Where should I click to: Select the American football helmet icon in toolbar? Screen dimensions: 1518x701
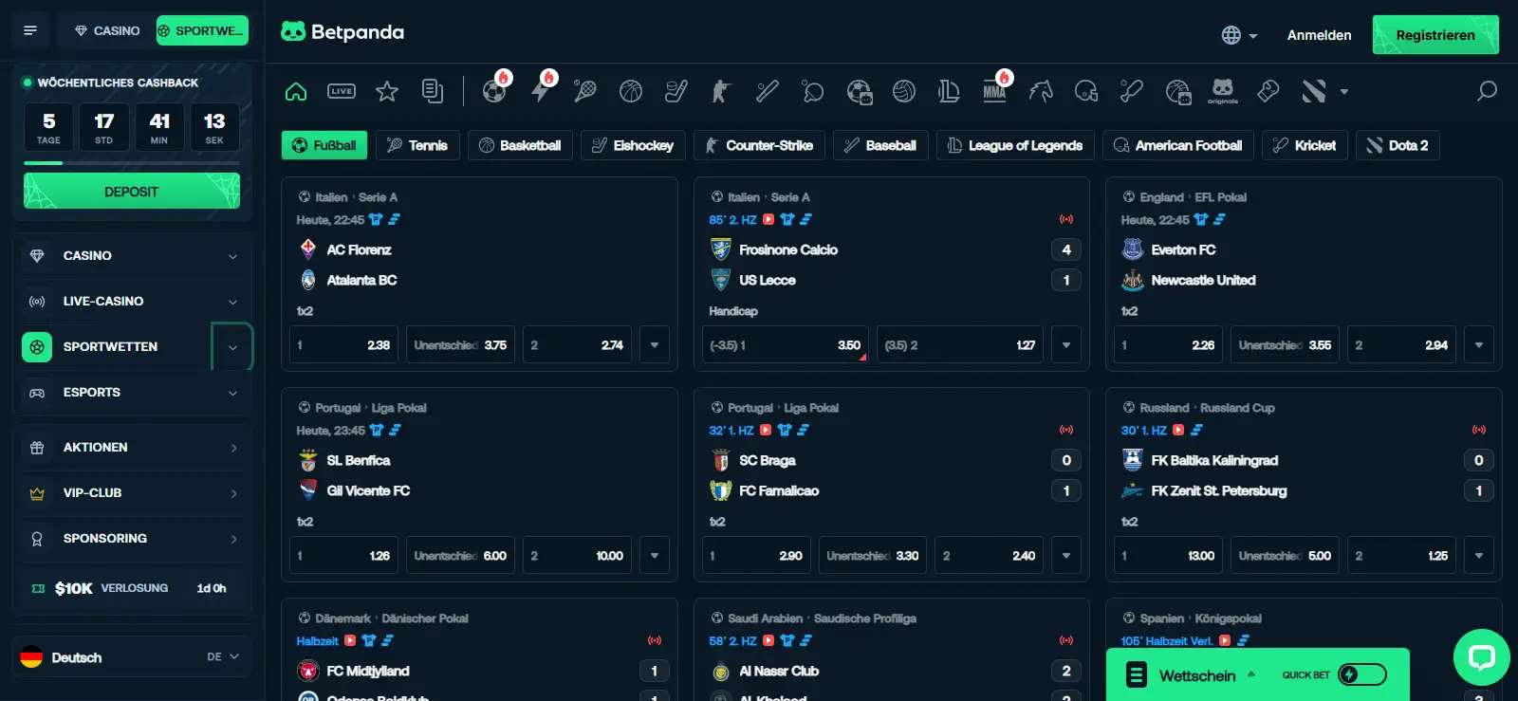1086,91
